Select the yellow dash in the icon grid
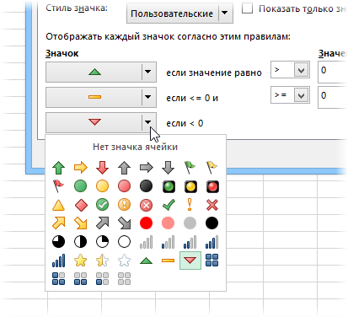 click(x=168, y=261)
